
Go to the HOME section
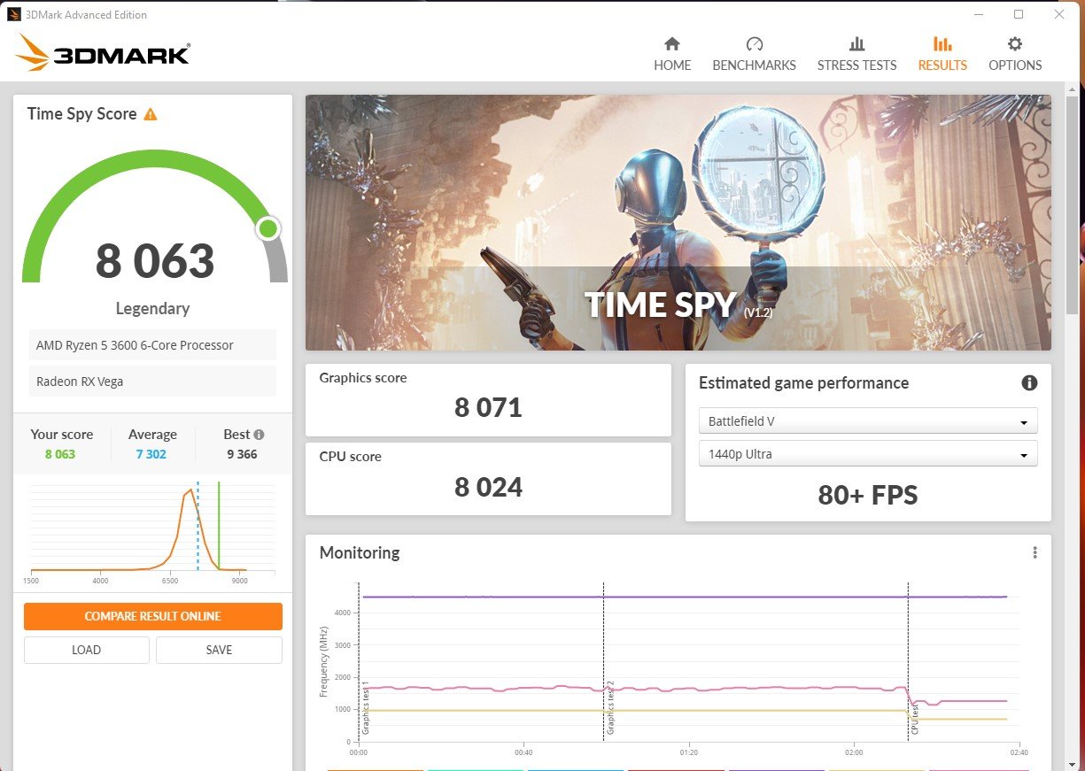point(672,54)
